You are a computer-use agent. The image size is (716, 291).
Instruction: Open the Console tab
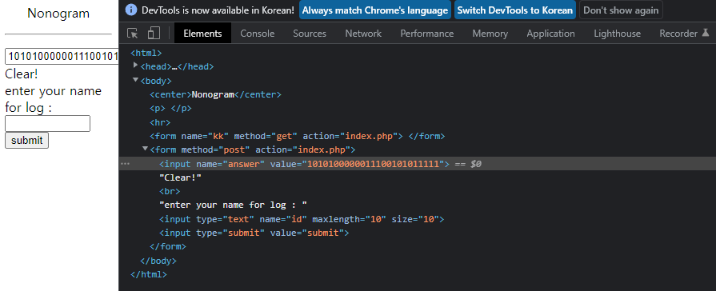[x=258, y=34]
